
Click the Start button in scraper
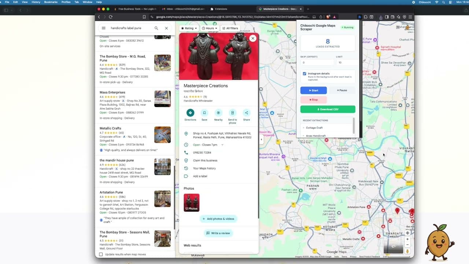[314, 90]
